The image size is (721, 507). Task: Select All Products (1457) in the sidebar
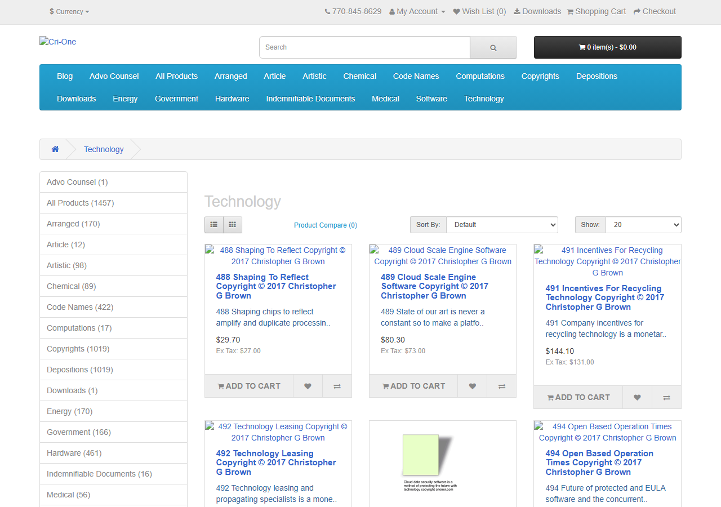click(113, 203)
